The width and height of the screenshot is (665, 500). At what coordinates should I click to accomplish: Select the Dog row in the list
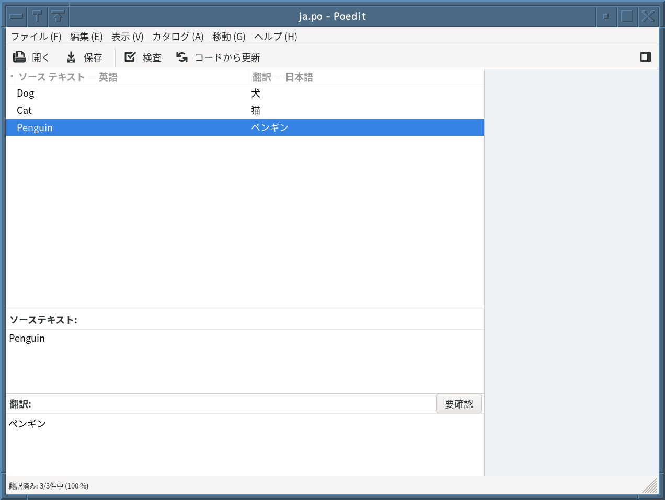(245, 93)
